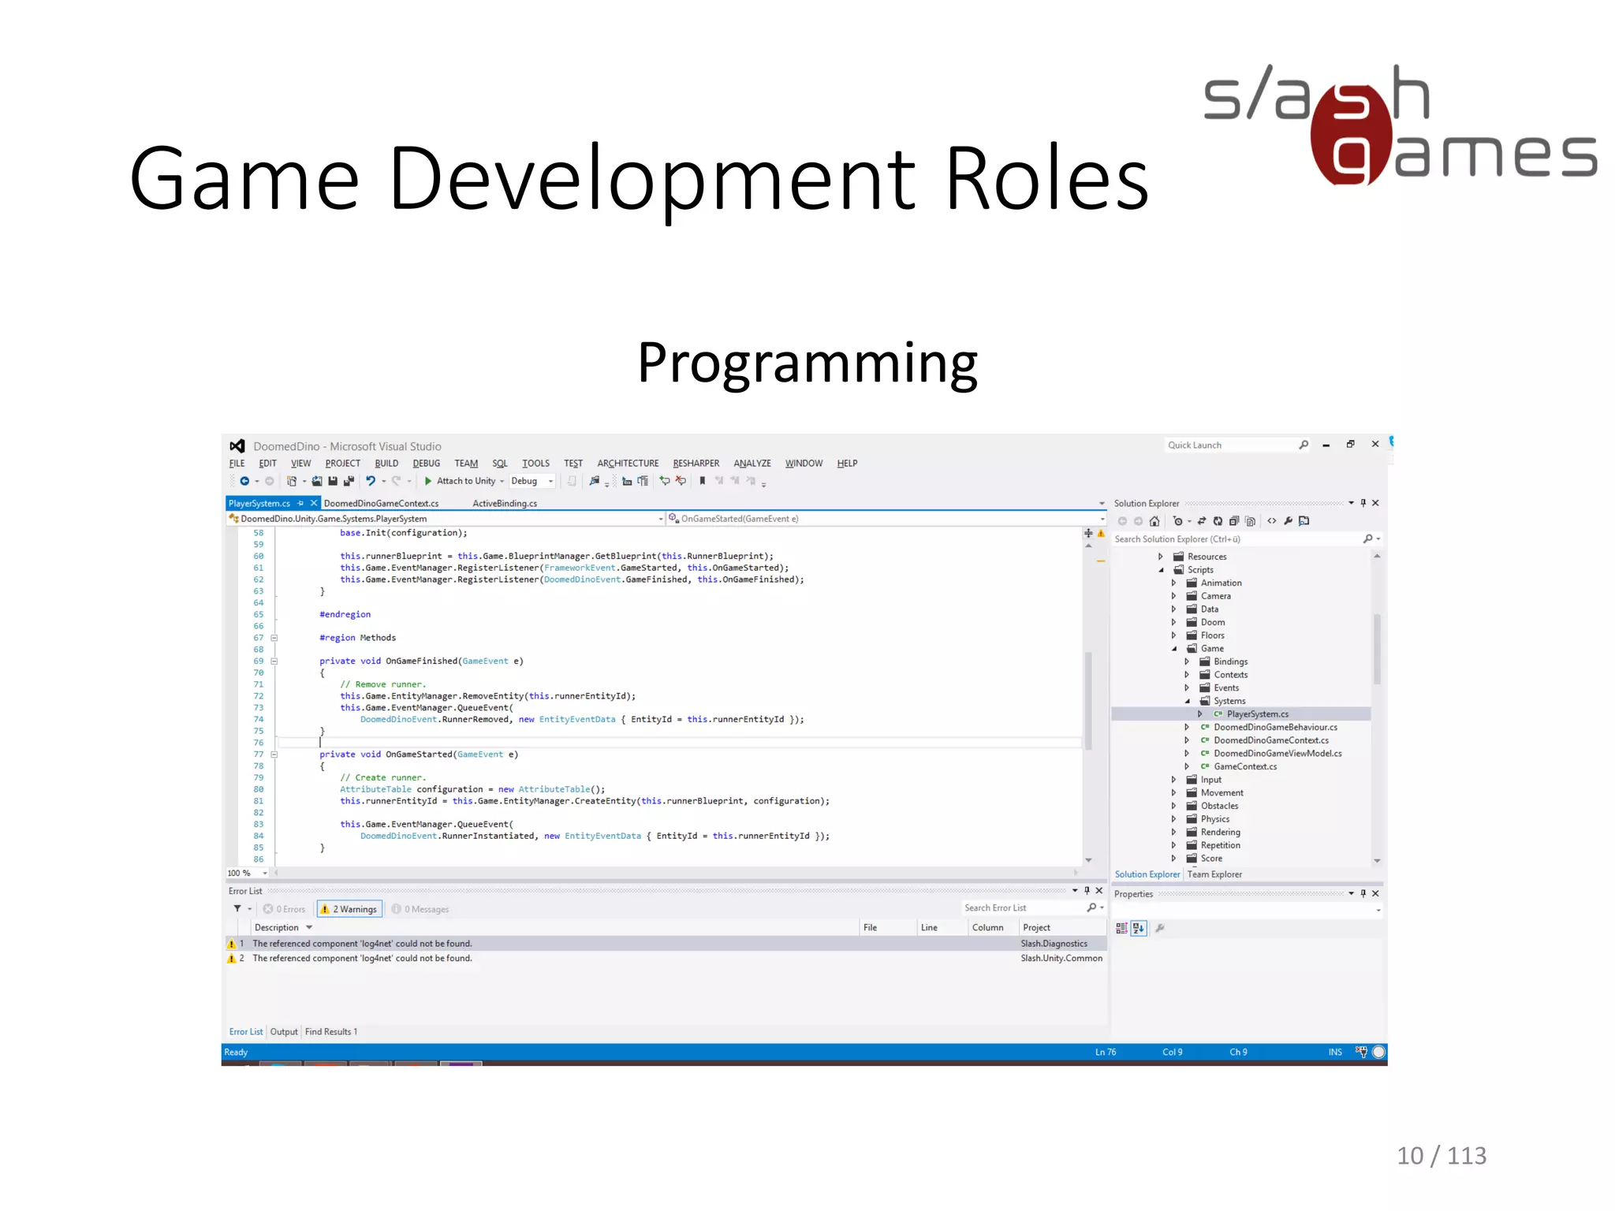Click the Home icon in Solution Explorer

coord(1154,521)
